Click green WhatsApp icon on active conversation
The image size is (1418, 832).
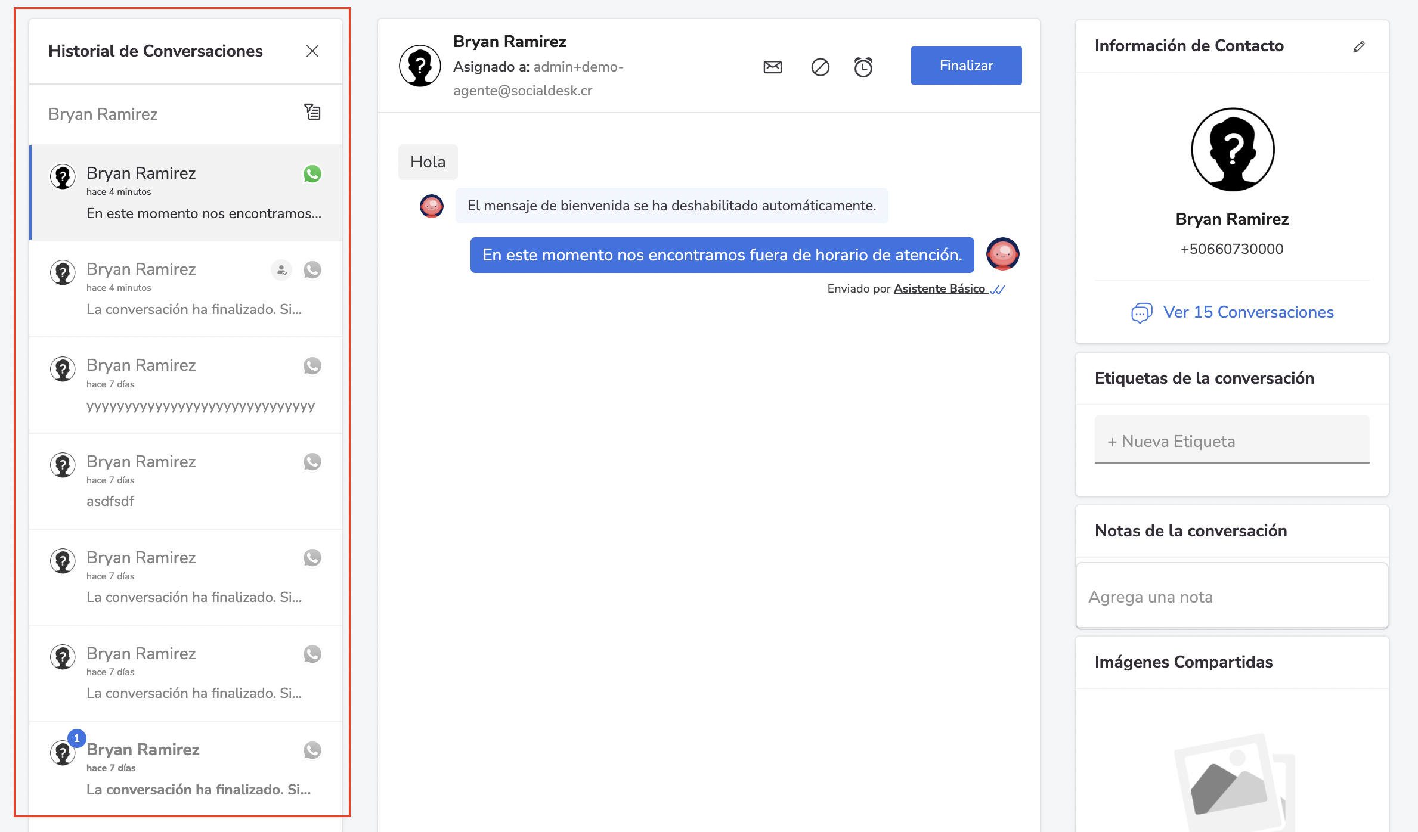(312, 174)
